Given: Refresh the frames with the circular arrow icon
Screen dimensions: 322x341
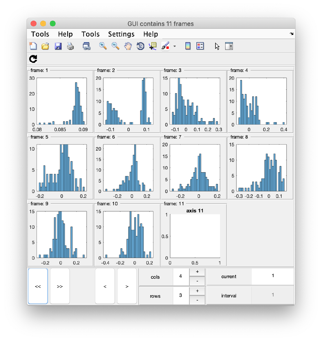Looking at the screenshot, I should tap(33, 59).
